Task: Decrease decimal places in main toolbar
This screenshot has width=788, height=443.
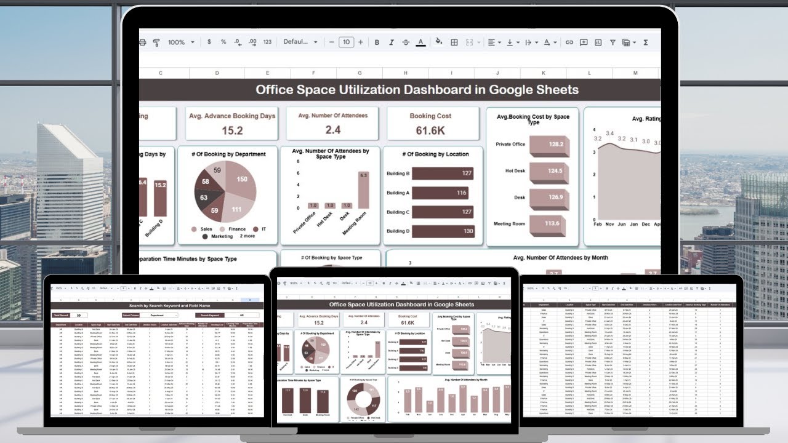Action: pos(238,42)
